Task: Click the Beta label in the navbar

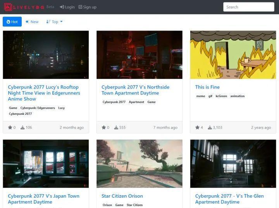Action: point(50,7)
